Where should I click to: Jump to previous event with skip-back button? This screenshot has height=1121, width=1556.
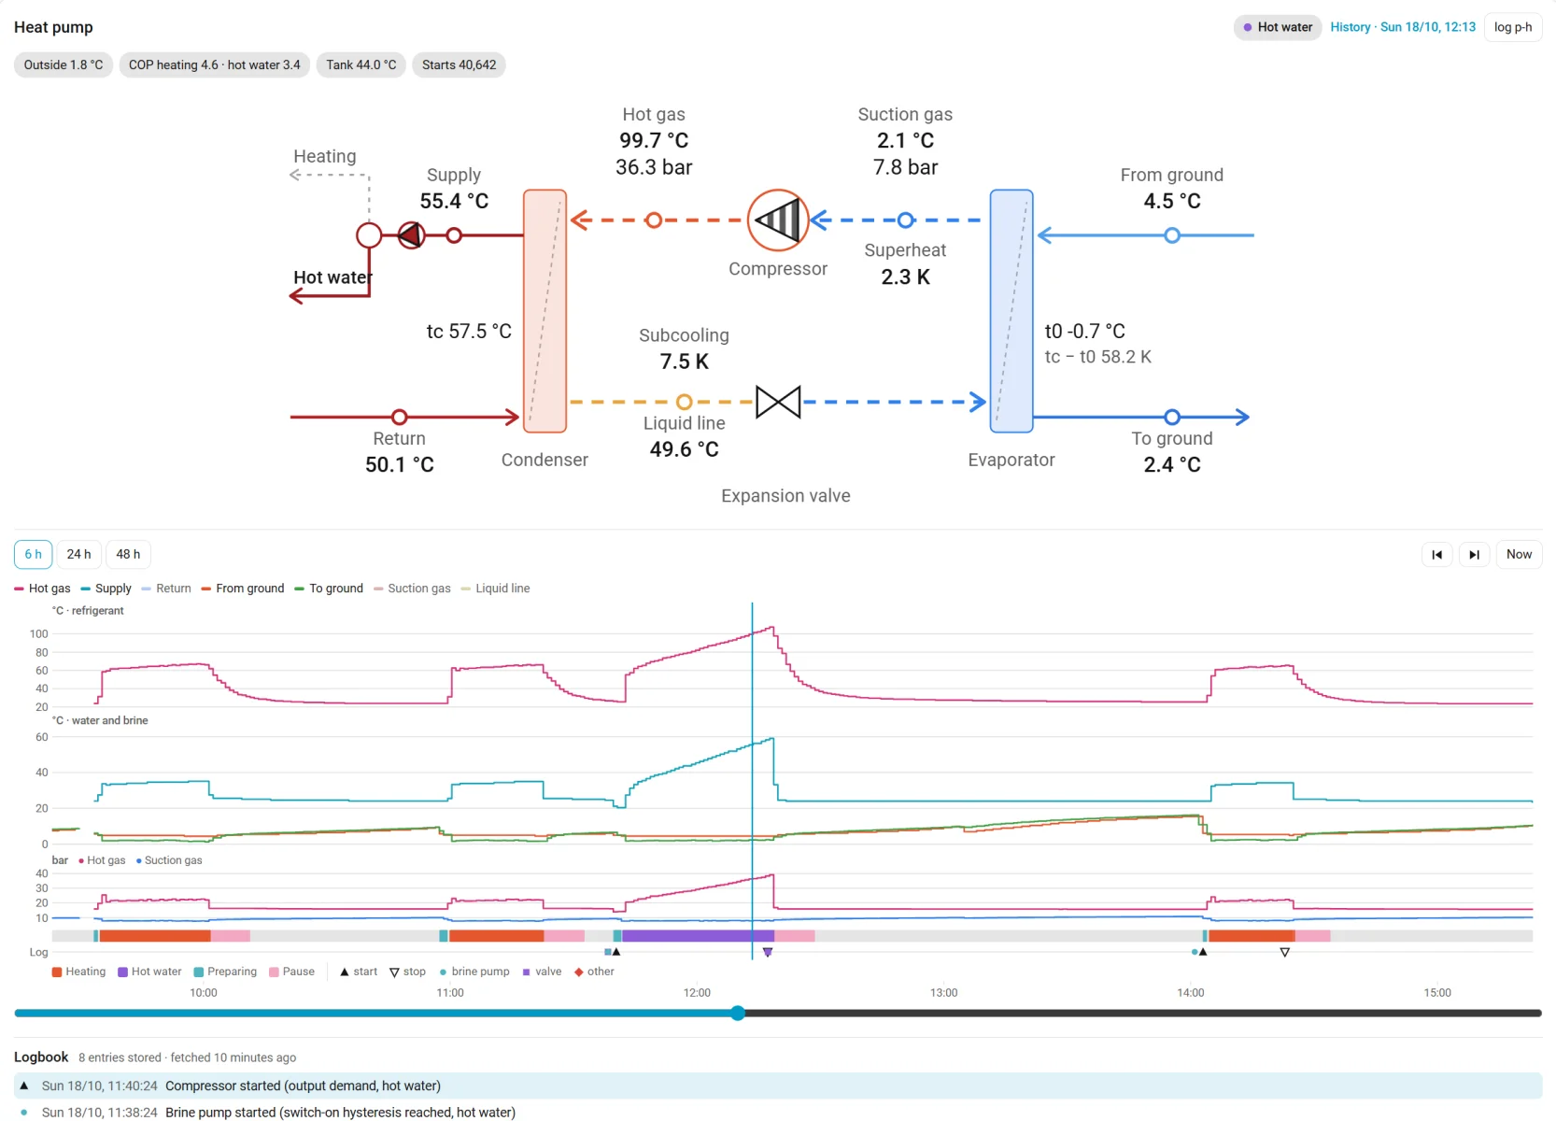point(1436,554)
